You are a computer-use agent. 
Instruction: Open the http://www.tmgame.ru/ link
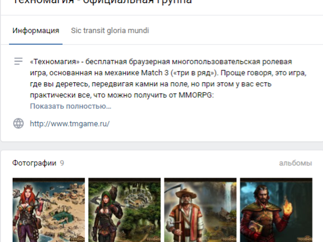click(x=70, y=124)
